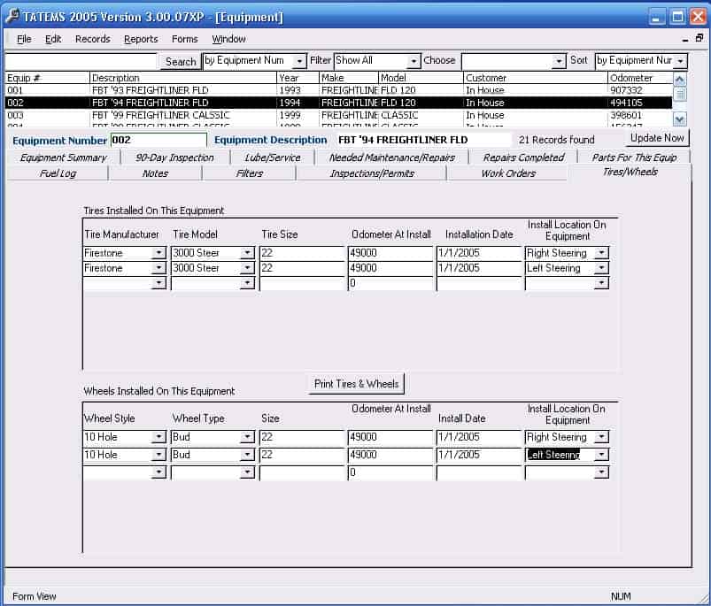Expand empty wheel row Wheel Style dropdown
Screen dimensions: 711x606
pos(158,472)
